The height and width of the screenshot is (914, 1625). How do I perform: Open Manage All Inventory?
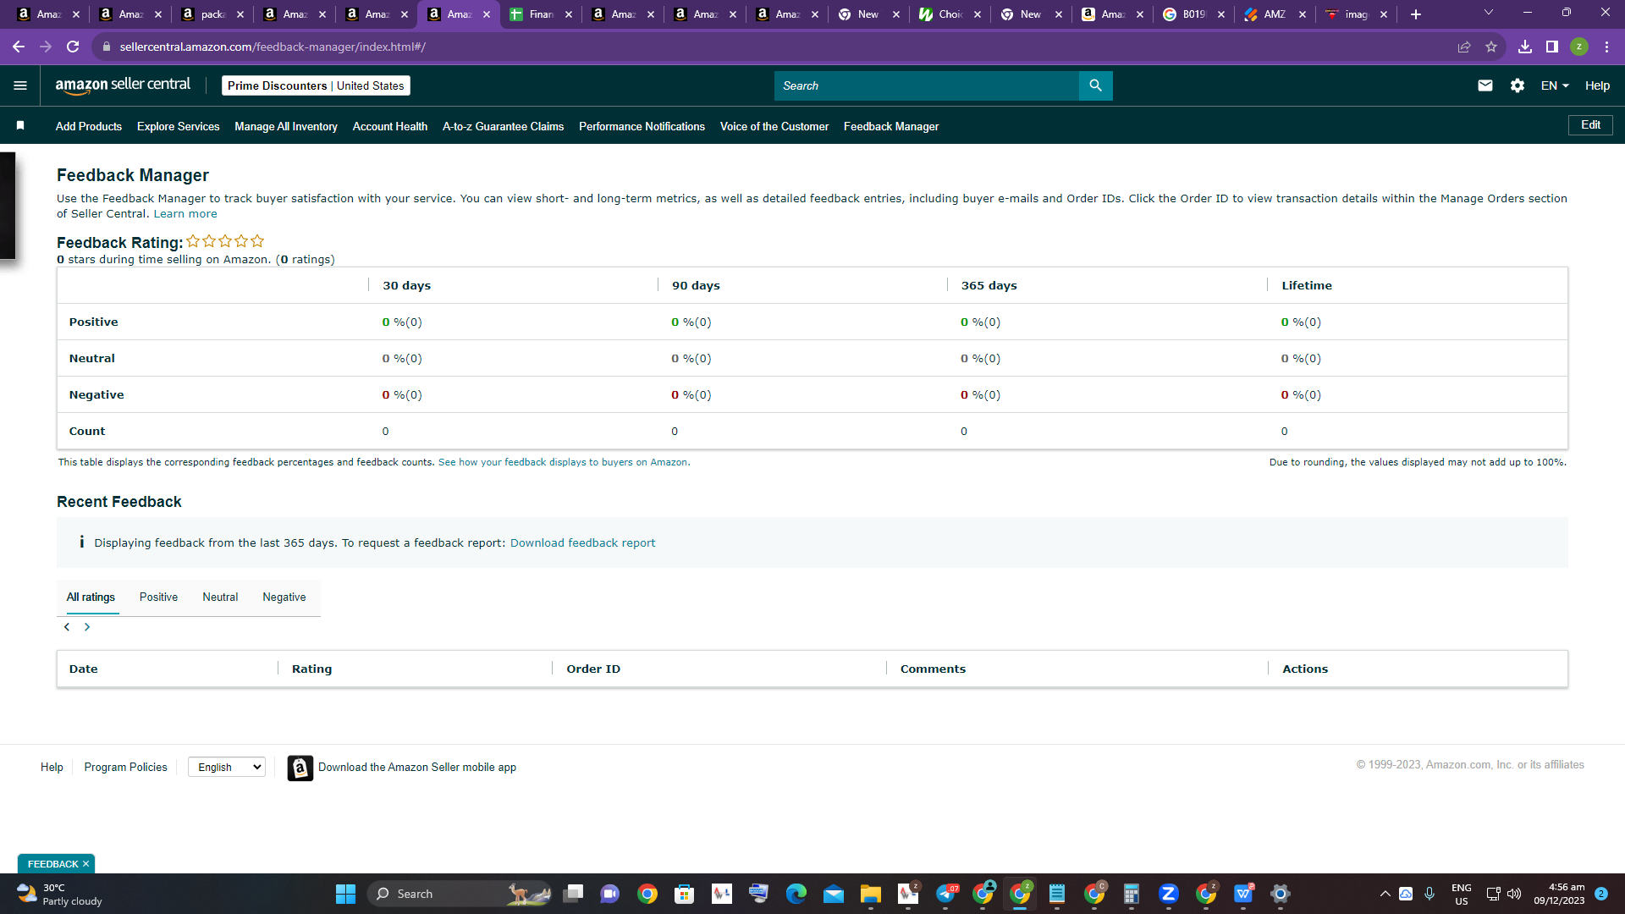pyautogui.click(x=286, y=126)
